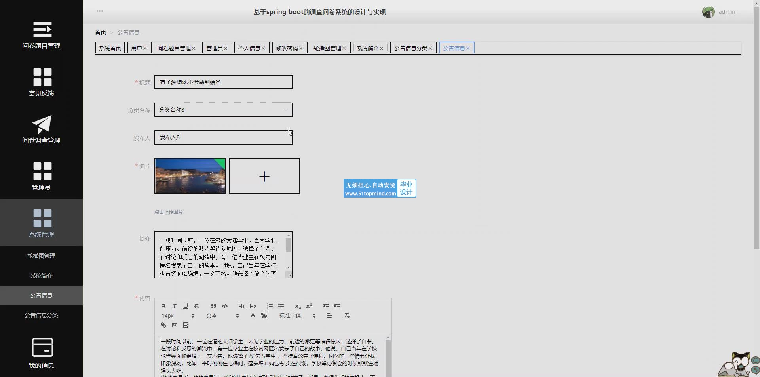Apply superscript formatting in the editor
Viewport: 760px width, 377px height.
click(x=309, y=306)
